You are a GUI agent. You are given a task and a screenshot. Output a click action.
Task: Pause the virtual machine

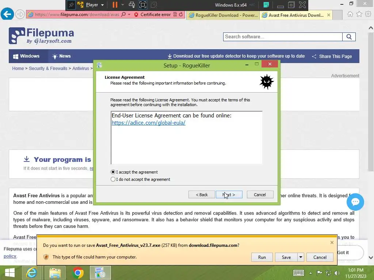[x=115, y=5]
